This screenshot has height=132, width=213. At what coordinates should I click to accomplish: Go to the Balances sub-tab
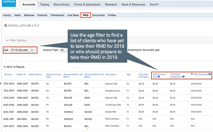(29, 15)
